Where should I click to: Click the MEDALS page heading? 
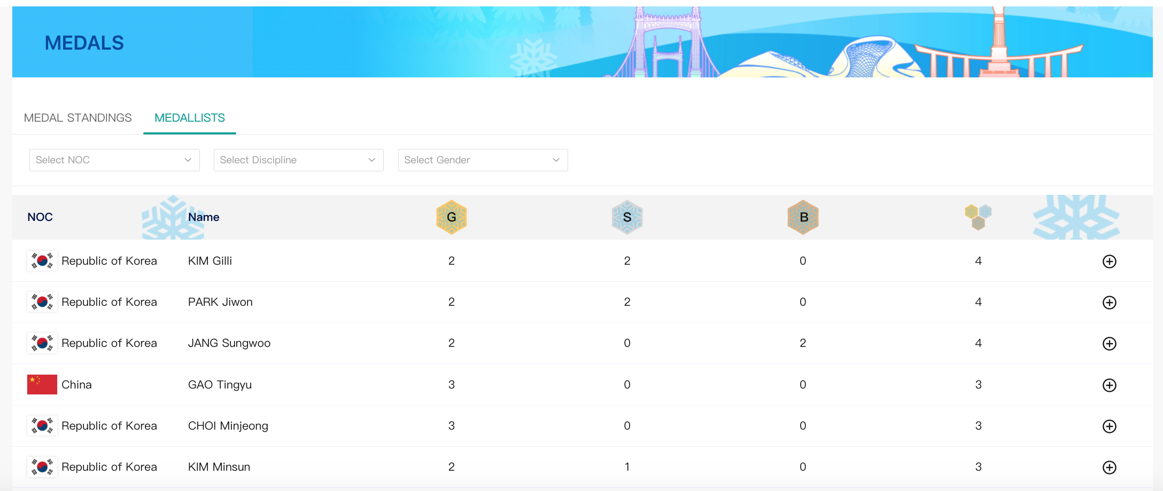(x=84, y=43)
